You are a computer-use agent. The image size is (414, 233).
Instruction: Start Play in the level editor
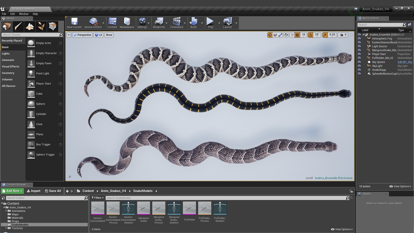coord(211,23)
